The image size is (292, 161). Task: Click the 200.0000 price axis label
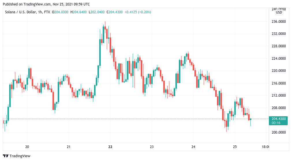click(x=279, y=132)
